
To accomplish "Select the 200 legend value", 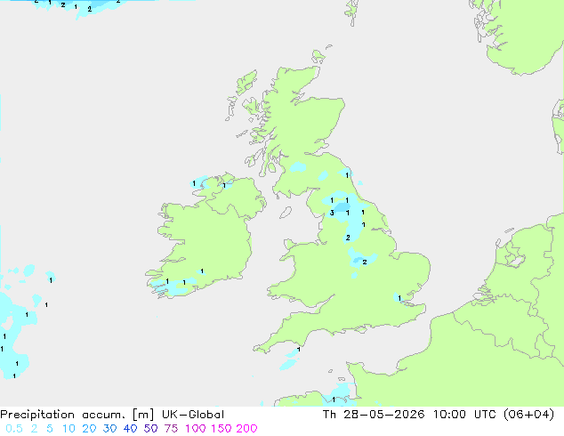I will [246, 429].
